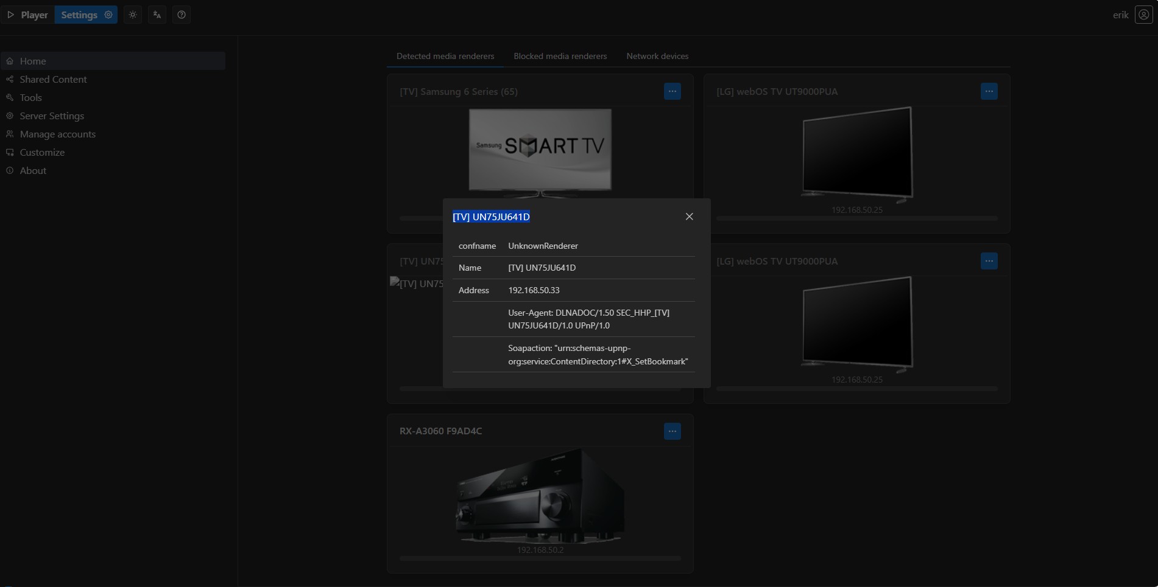
Task: Click the Soapaction X_SetBookmark text row
Action: pos(598,355)
